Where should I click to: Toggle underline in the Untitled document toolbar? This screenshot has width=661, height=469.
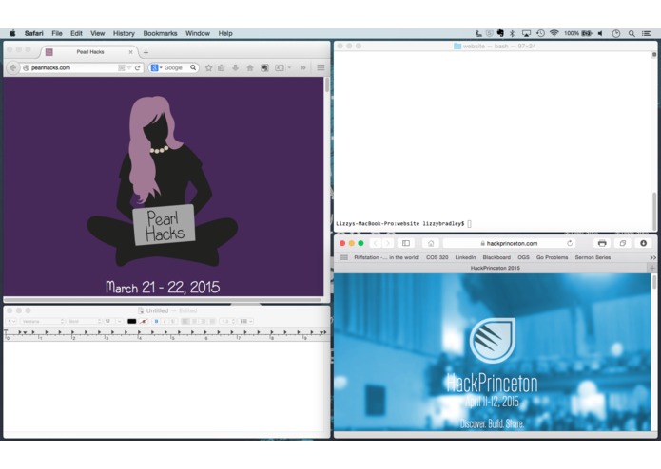click(x=172, y=321)
